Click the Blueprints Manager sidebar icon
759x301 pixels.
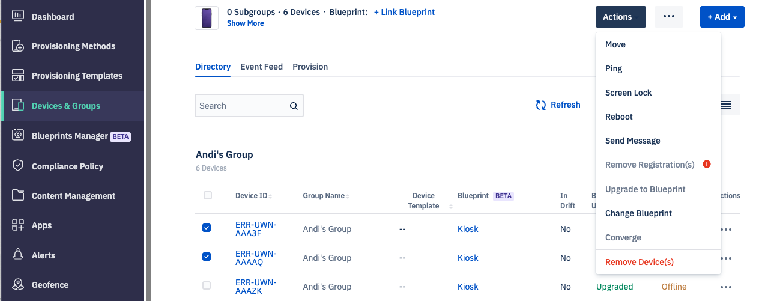[18, 136]
